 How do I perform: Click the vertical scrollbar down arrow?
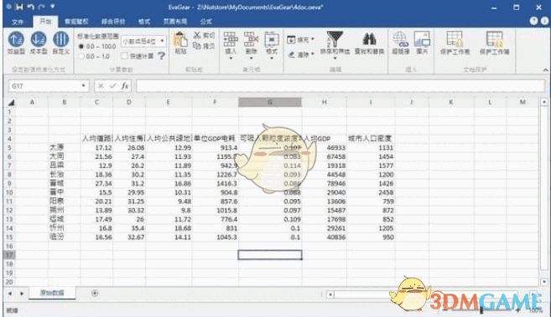pyautogui.click(x=544, y=282)
